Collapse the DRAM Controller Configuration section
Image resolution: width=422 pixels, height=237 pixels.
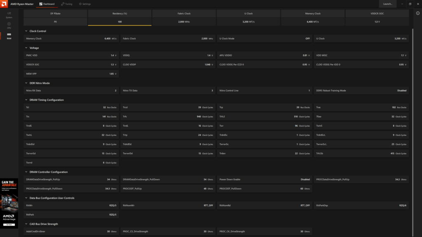pyautogui.click(x=26, y=172)
